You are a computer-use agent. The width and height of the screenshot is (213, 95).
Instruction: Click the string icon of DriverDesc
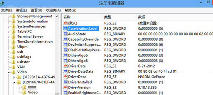(x=66, y=77)
